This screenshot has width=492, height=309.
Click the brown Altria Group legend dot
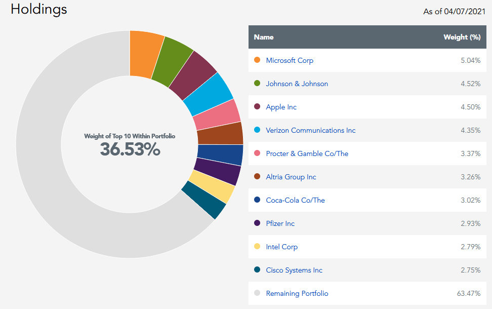coord(257,176)
